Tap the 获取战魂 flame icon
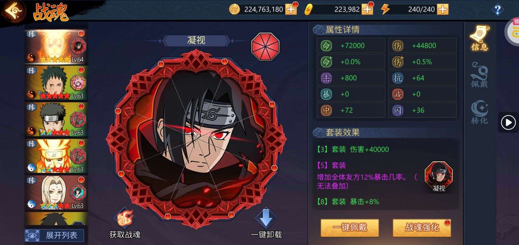Image resolution: width=519 pixels, height=245 pixels. 125,218
